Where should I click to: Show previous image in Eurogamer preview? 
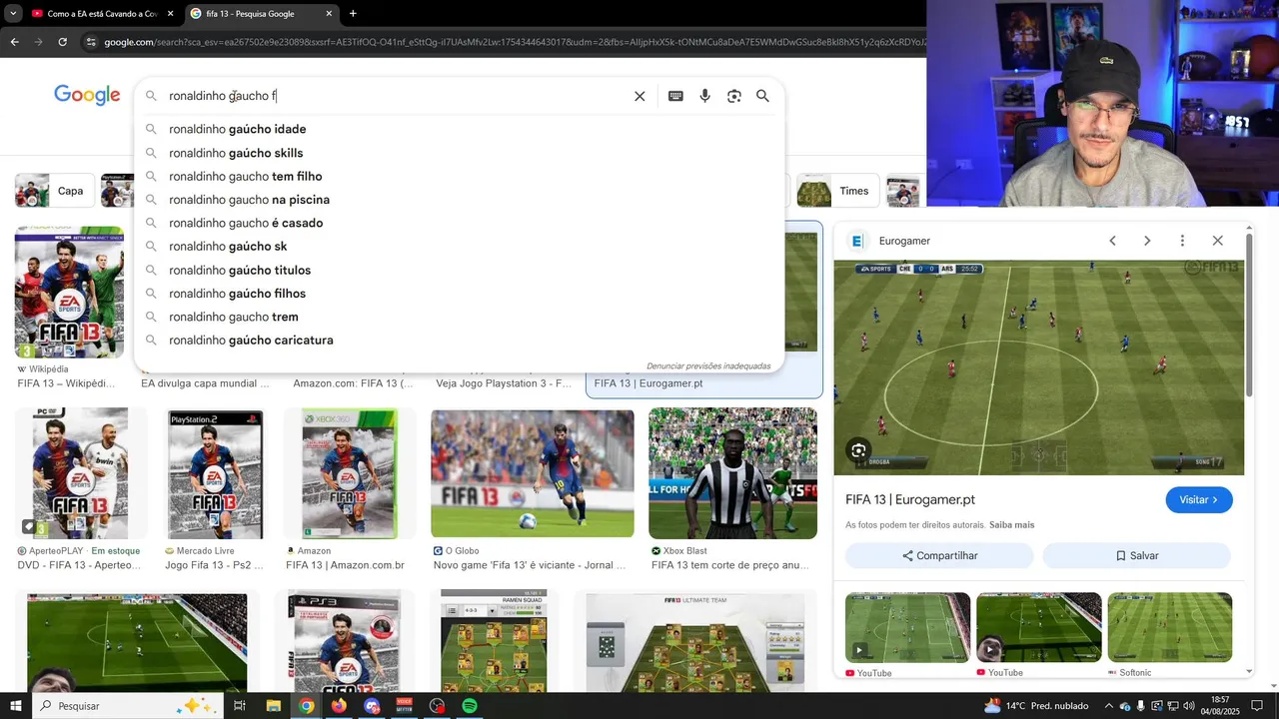1112,241
